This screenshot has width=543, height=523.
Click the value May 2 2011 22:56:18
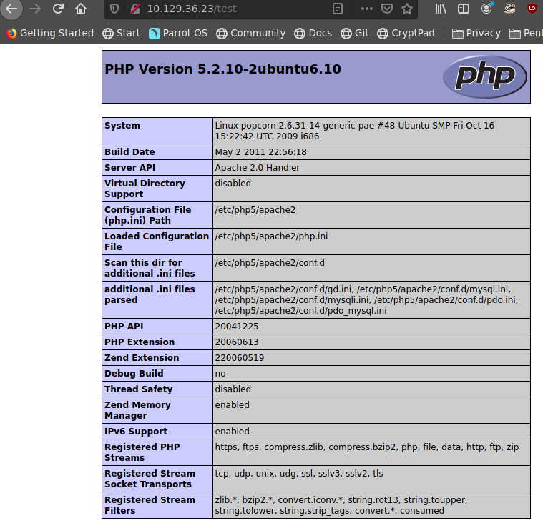pyautogui.click(x=260, y=152)
